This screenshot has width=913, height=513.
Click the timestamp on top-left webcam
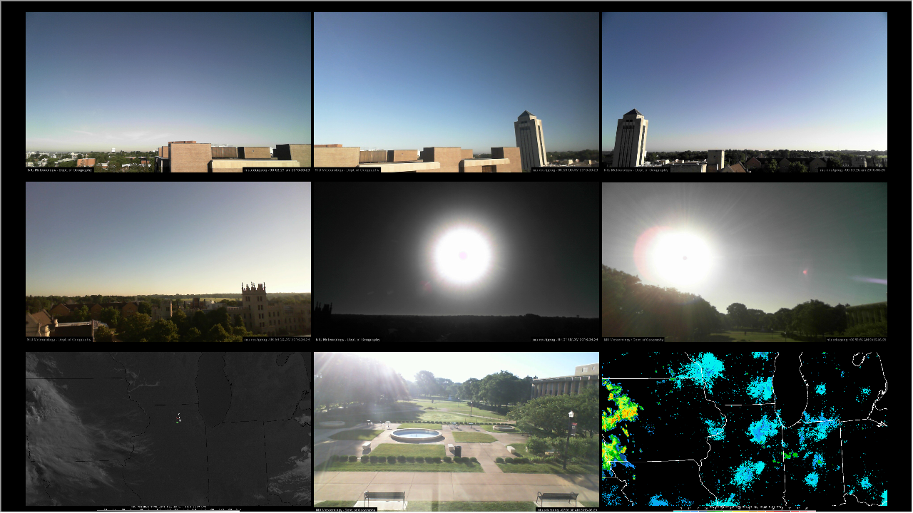tap(276, 170)
